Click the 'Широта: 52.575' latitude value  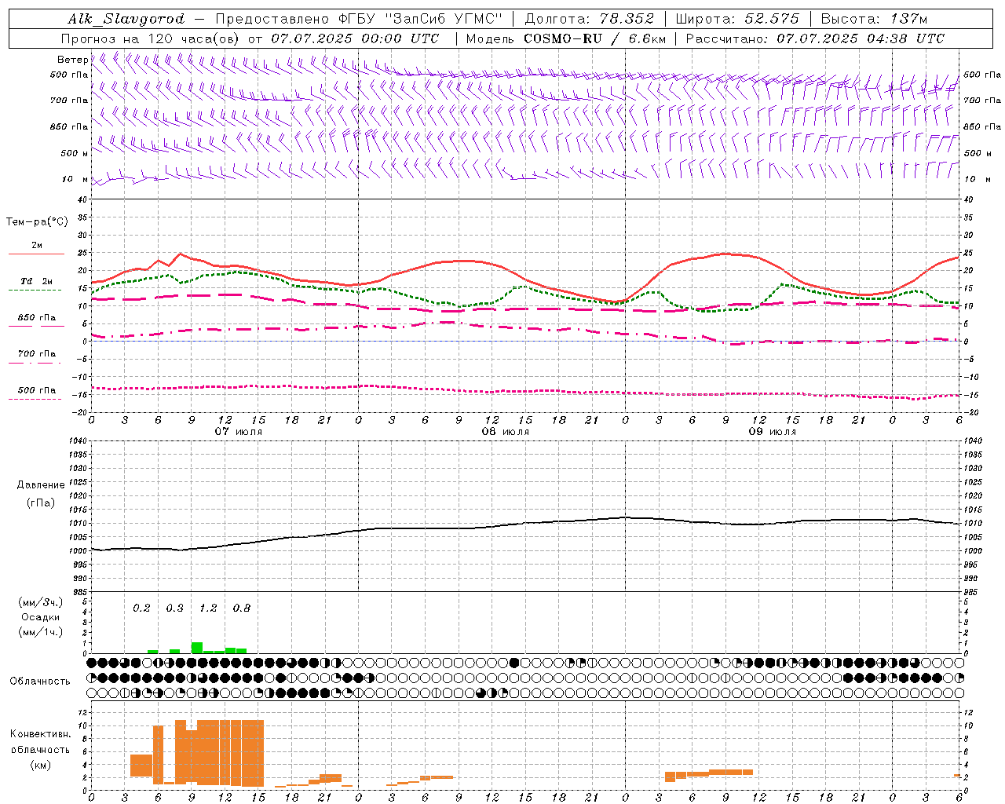point(737,19)
